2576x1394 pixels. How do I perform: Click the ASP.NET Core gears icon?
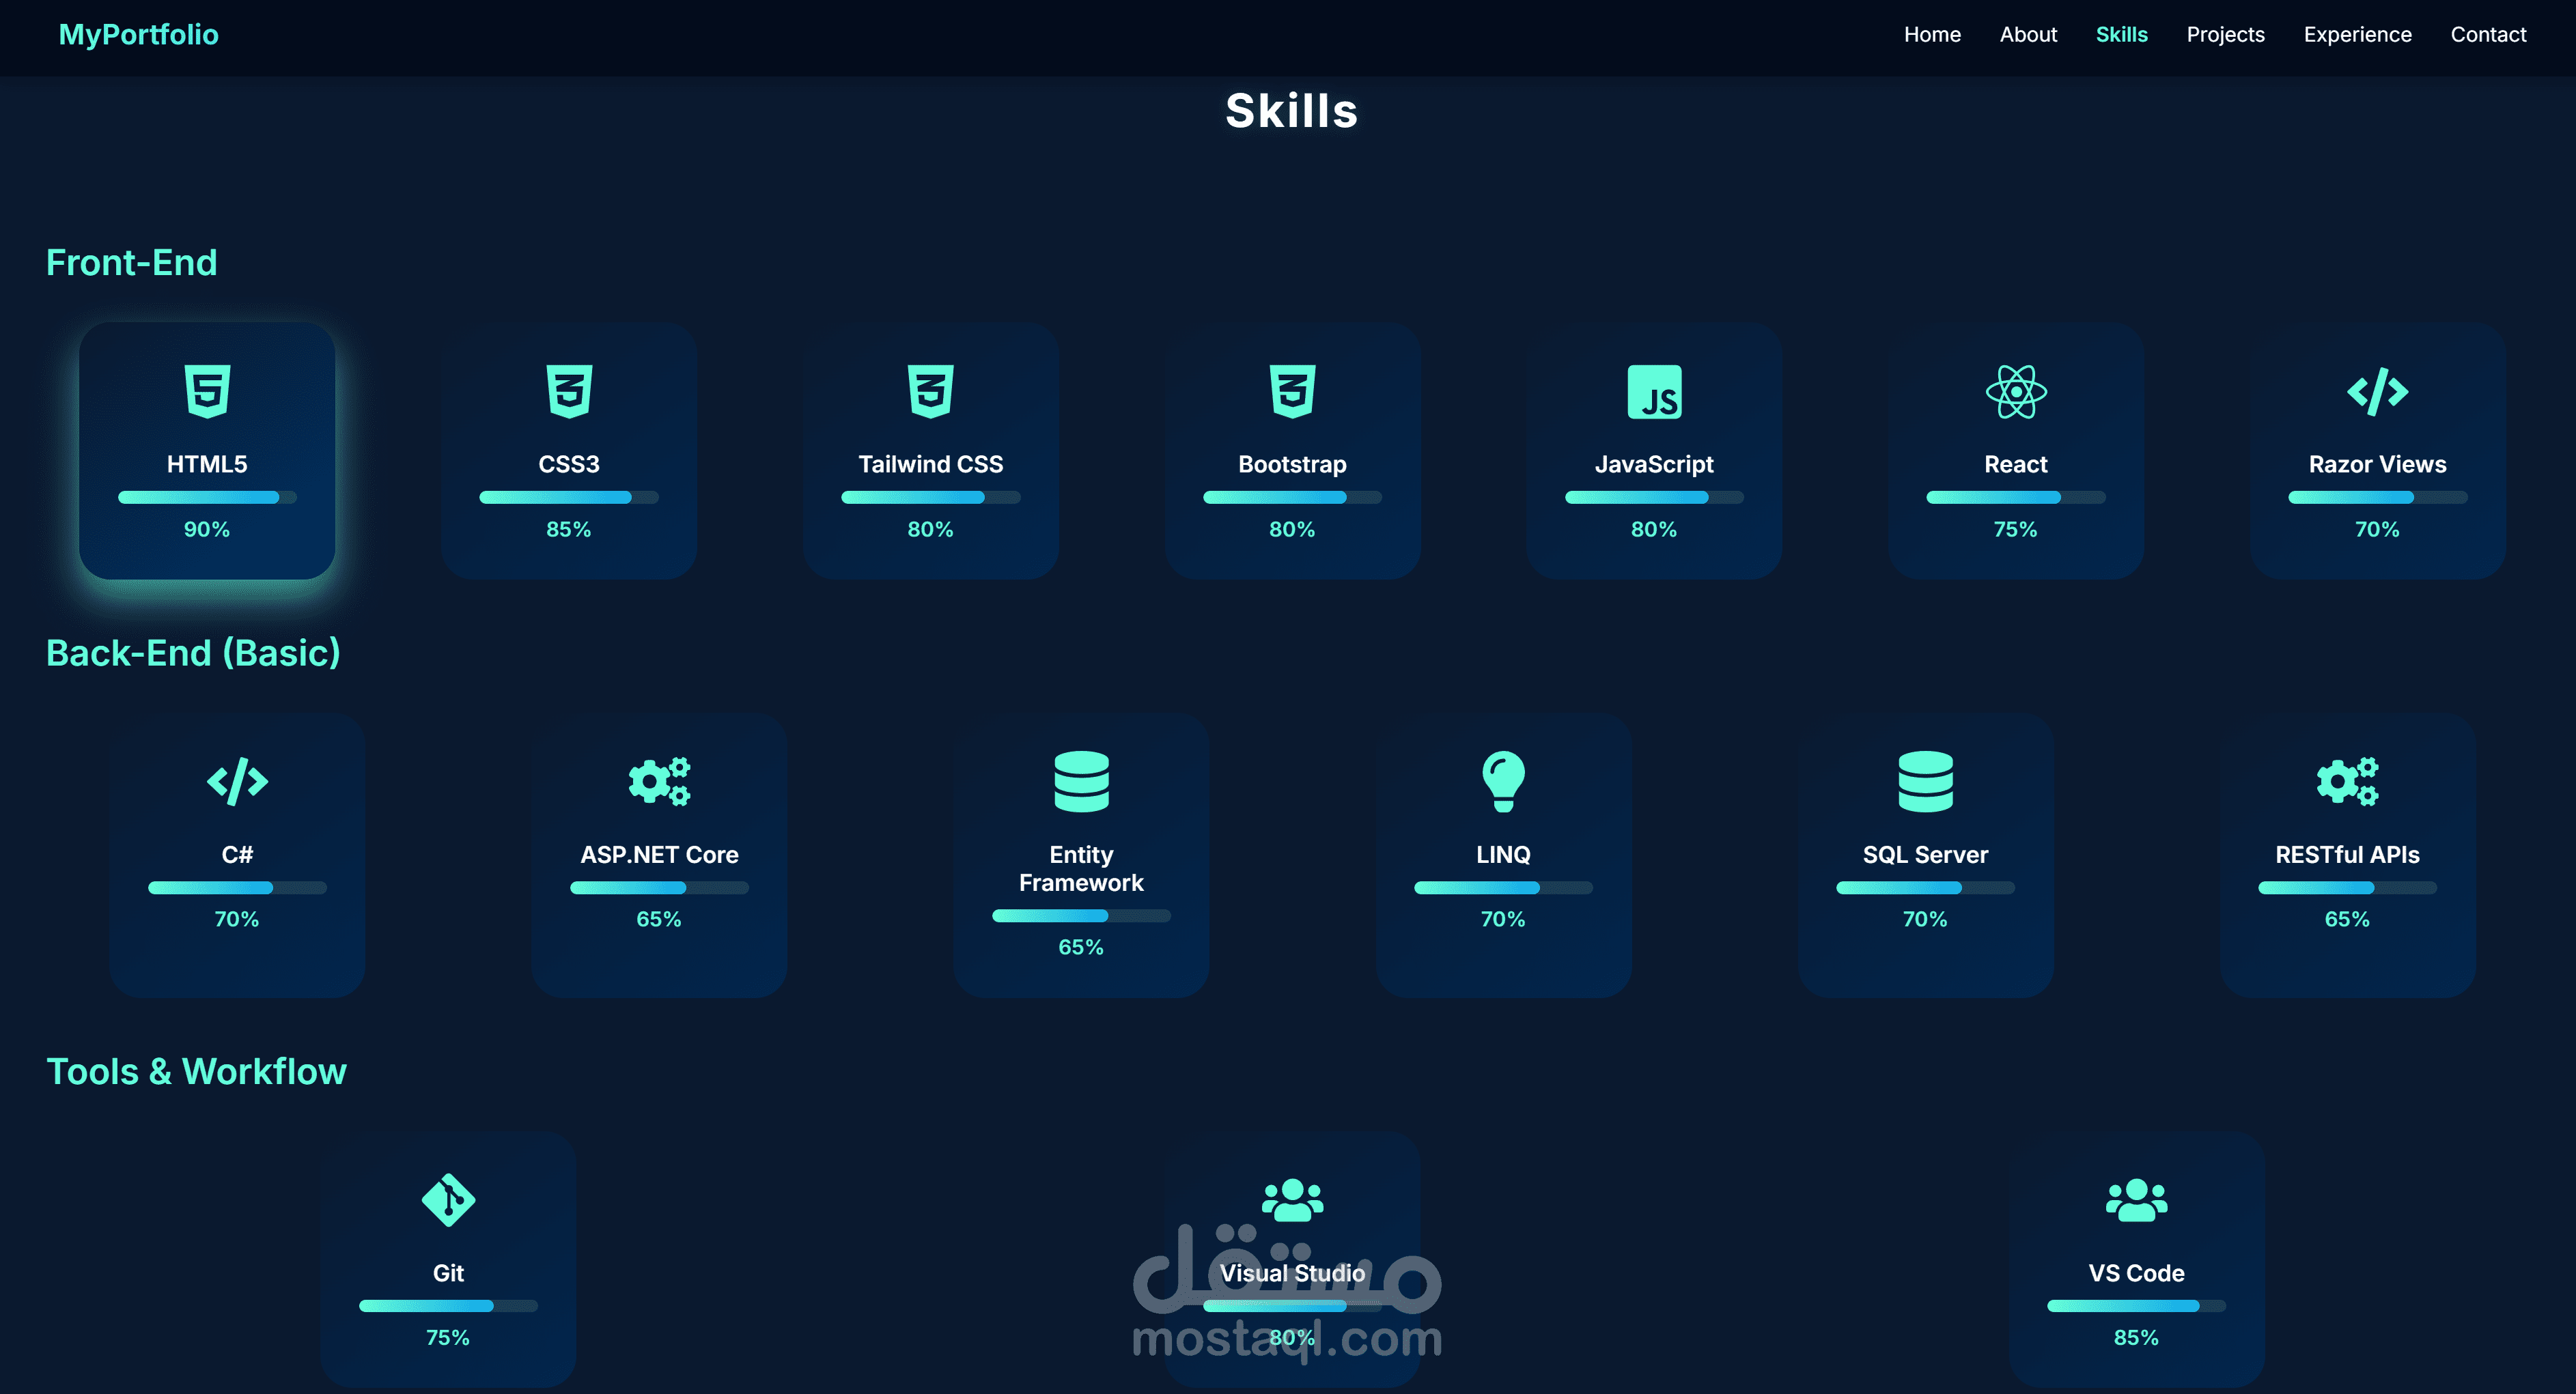(659, 782)
